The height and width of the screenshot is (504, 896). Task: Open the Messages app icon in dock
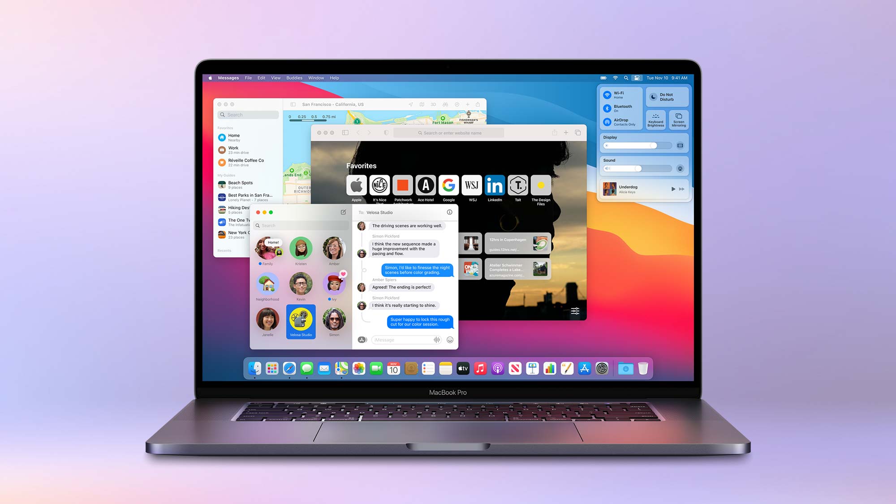pos(306,369)
